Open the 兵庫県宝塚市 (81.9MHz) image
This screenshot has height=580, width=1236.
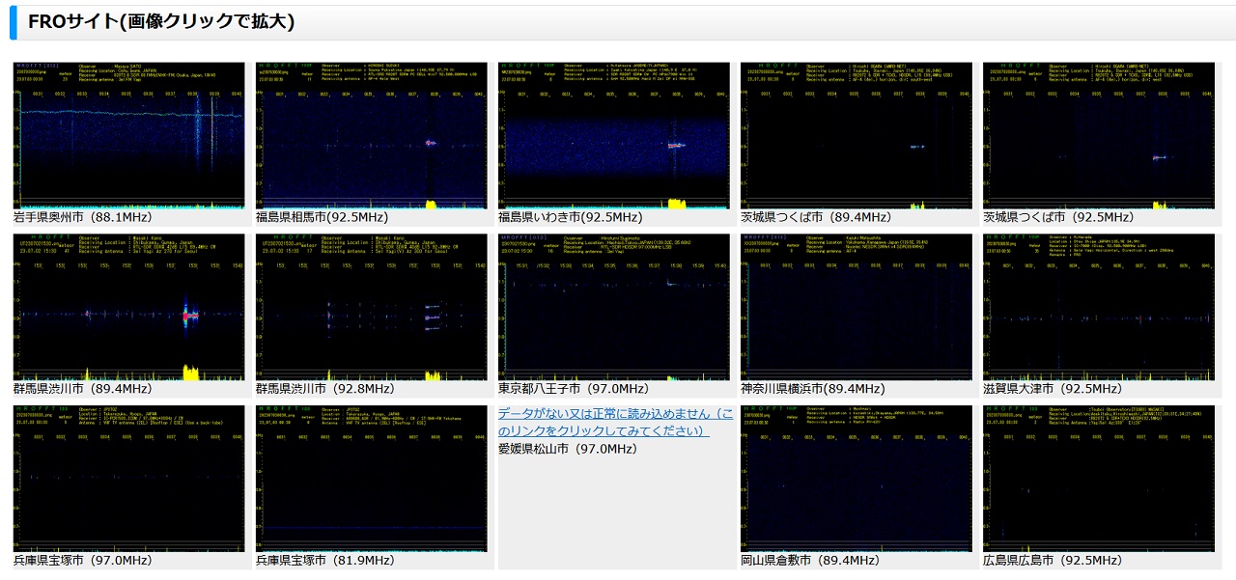(371, 479)
